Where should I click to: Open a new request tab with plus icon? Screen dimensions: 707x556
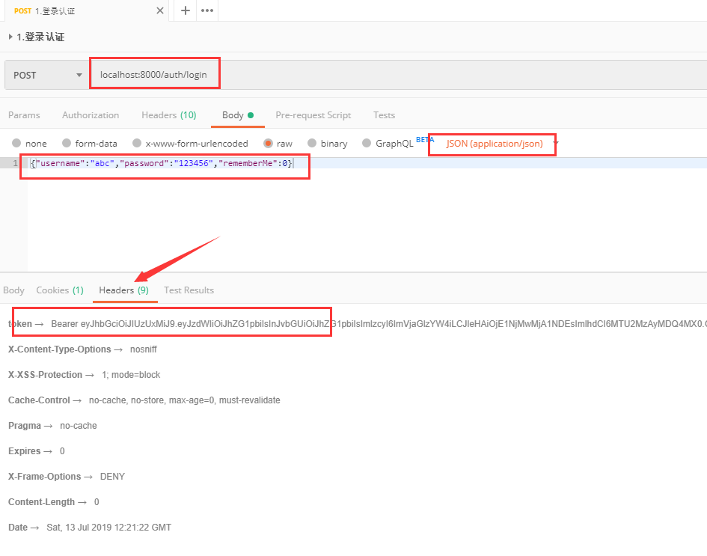coord(186,10)
